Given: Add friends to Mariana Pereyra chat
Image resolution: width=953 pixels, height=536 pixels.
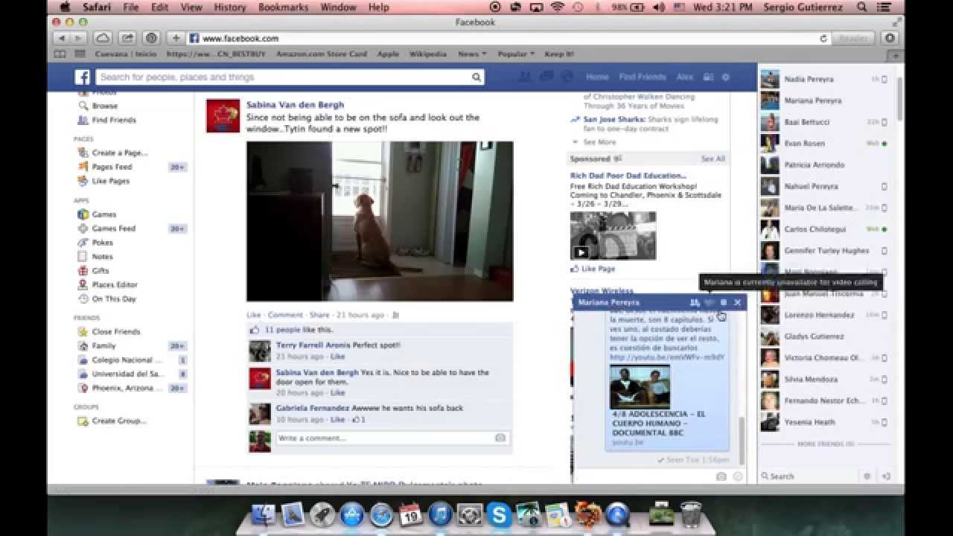Looking at the screenshot, I should coord(695,302).
